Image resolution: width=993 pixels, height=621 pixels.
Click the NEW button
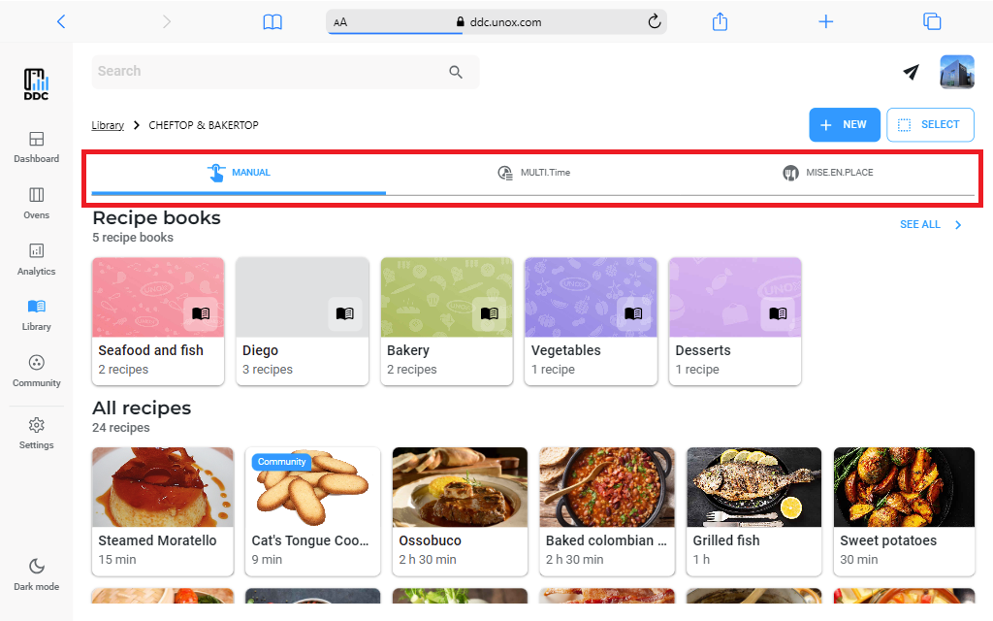844,125
